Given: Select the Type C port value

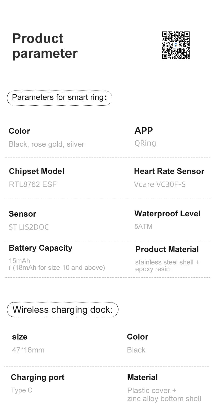Looking at the screenshot, I should click(x=22, y=390).
